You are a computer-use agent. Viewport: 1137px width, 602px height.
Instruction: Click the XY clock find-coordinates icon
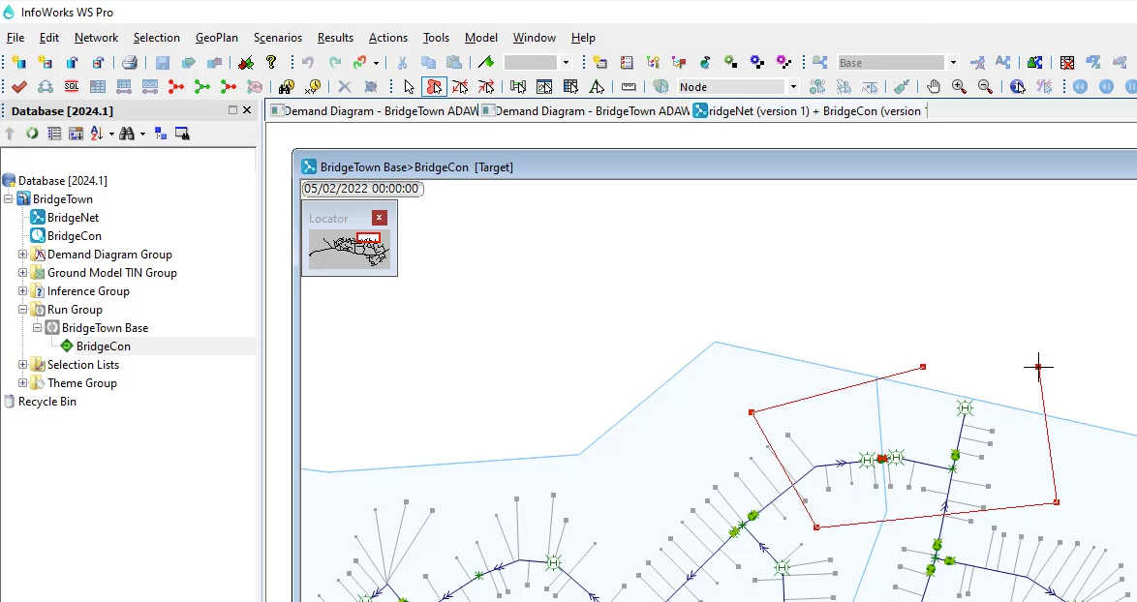[313, 87]
